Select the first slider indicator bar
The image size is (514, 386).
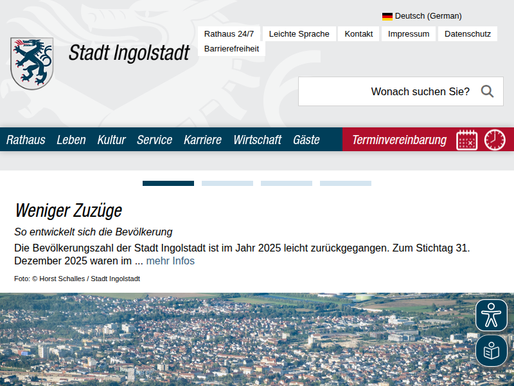(x=168, y=183)
